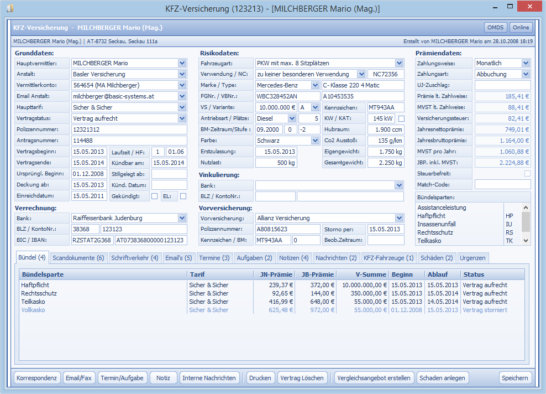
Task: Click the Bündelsparten scroll-up arrow
Action: tap(526, 208)
